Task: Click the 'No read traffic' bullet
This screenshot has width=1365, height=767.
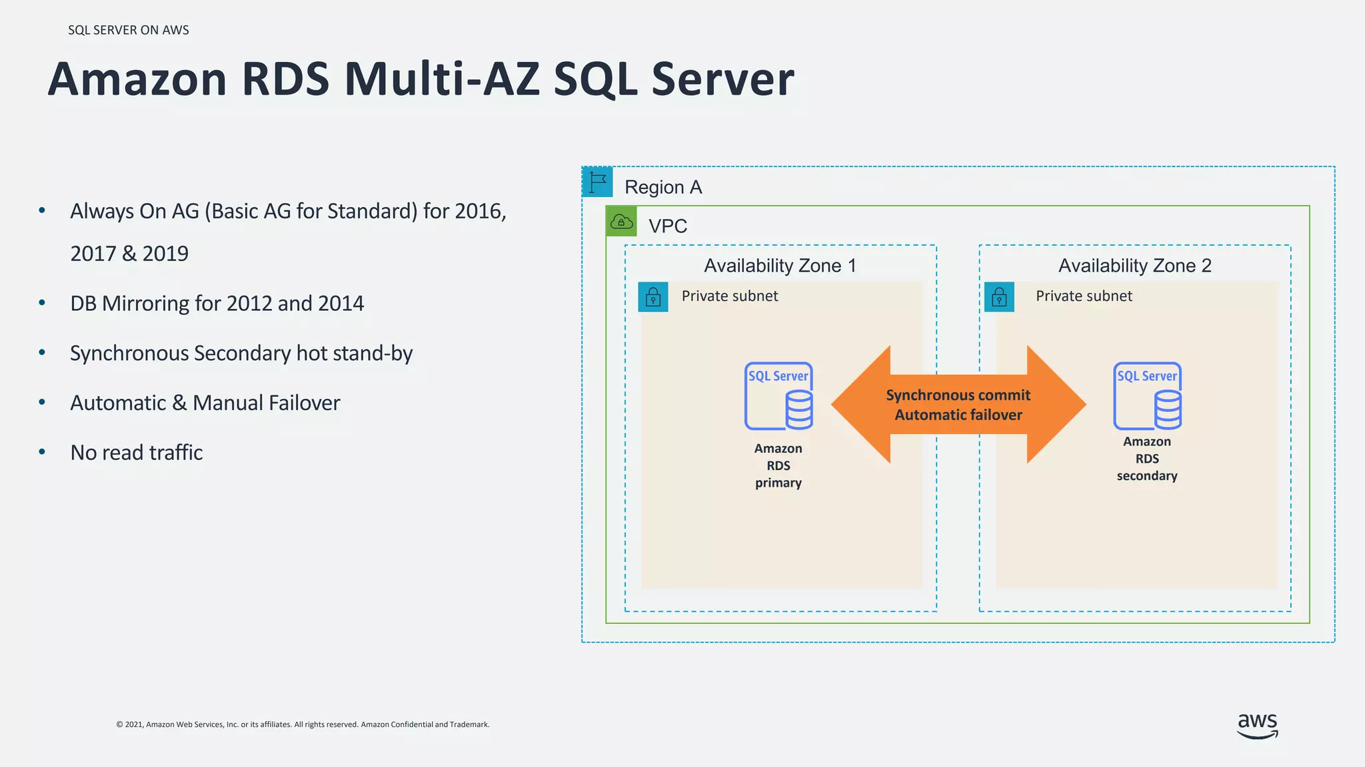Action: coord(137,453)
